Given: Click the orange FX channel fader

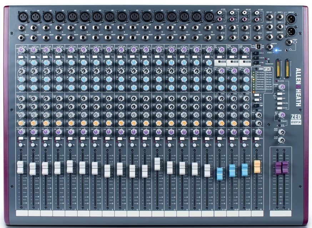Looking at the screenshot, I should point(257,166).
